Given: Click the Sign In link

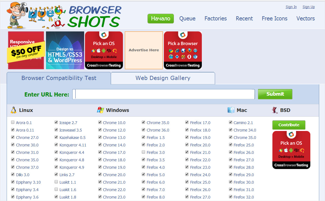Looking at the screenshot, I should 291,7.
